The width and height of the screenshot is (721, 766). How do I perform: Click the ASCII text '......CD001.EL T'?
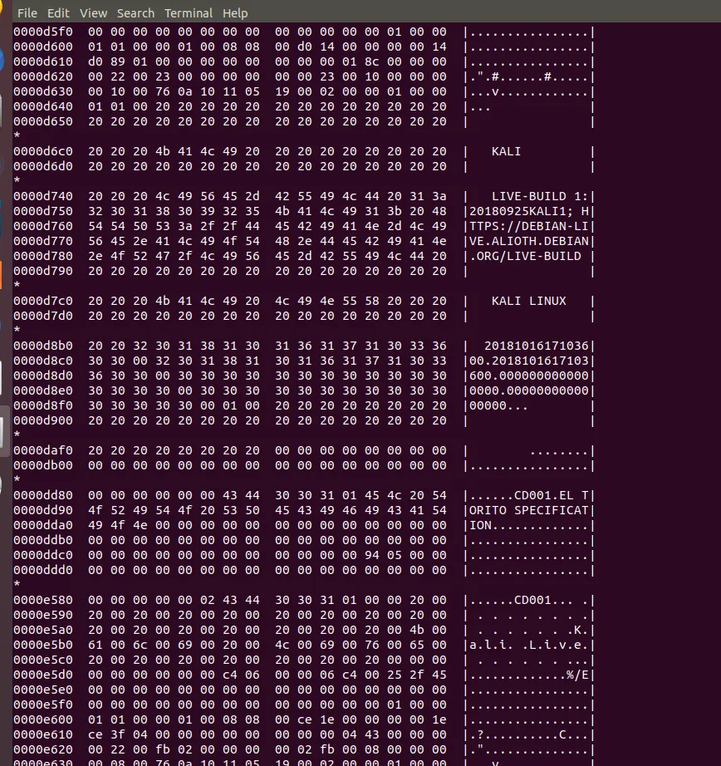coord(529,495)
